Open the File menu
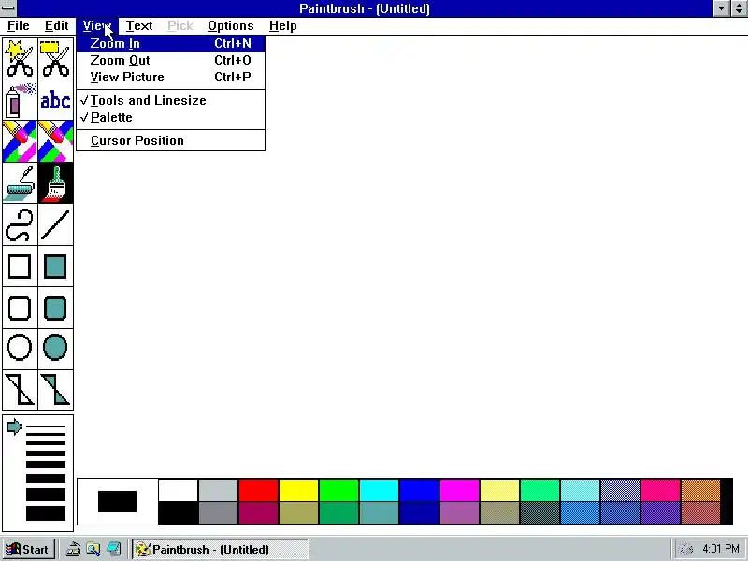The image size is (748, 561). tap(19, 26)
